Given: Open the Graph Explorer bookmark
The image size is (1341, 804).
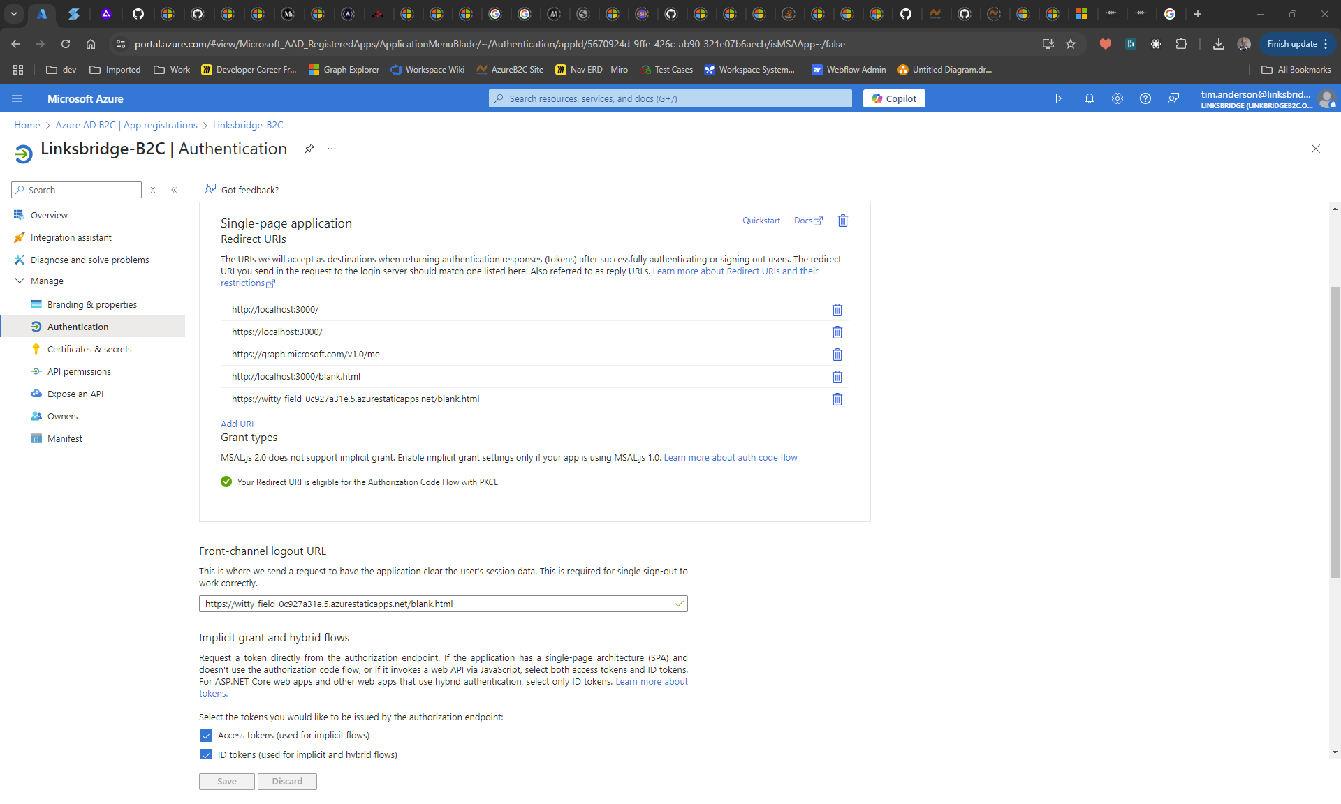Looking at the screenshot, I should point(344,70).
